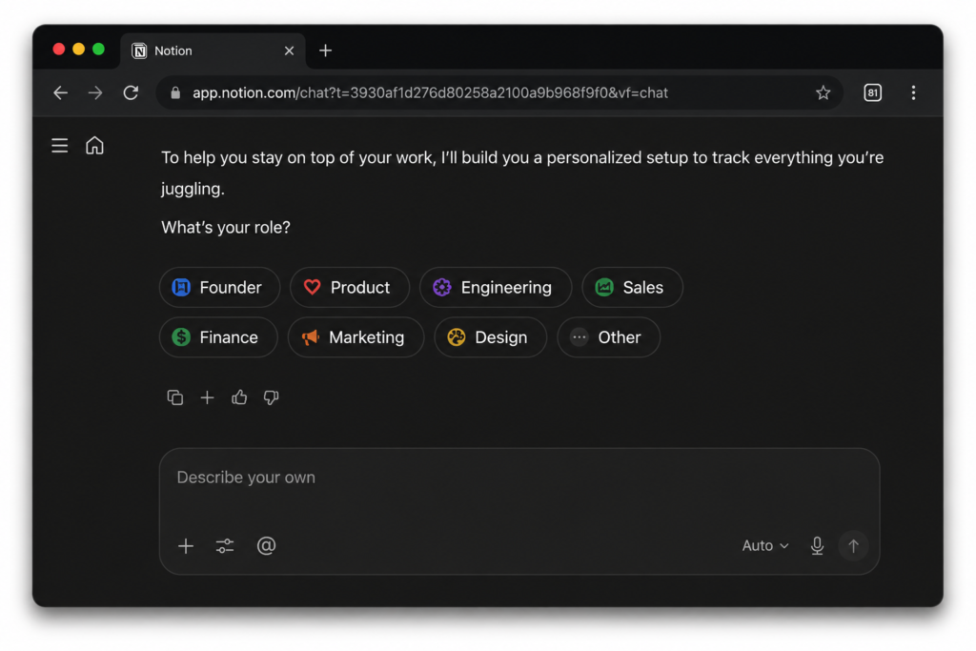The height and width of the screenshot is (651, 976).
Task: Click the "What's your role?" text
Action: click(x=226, y=227)
